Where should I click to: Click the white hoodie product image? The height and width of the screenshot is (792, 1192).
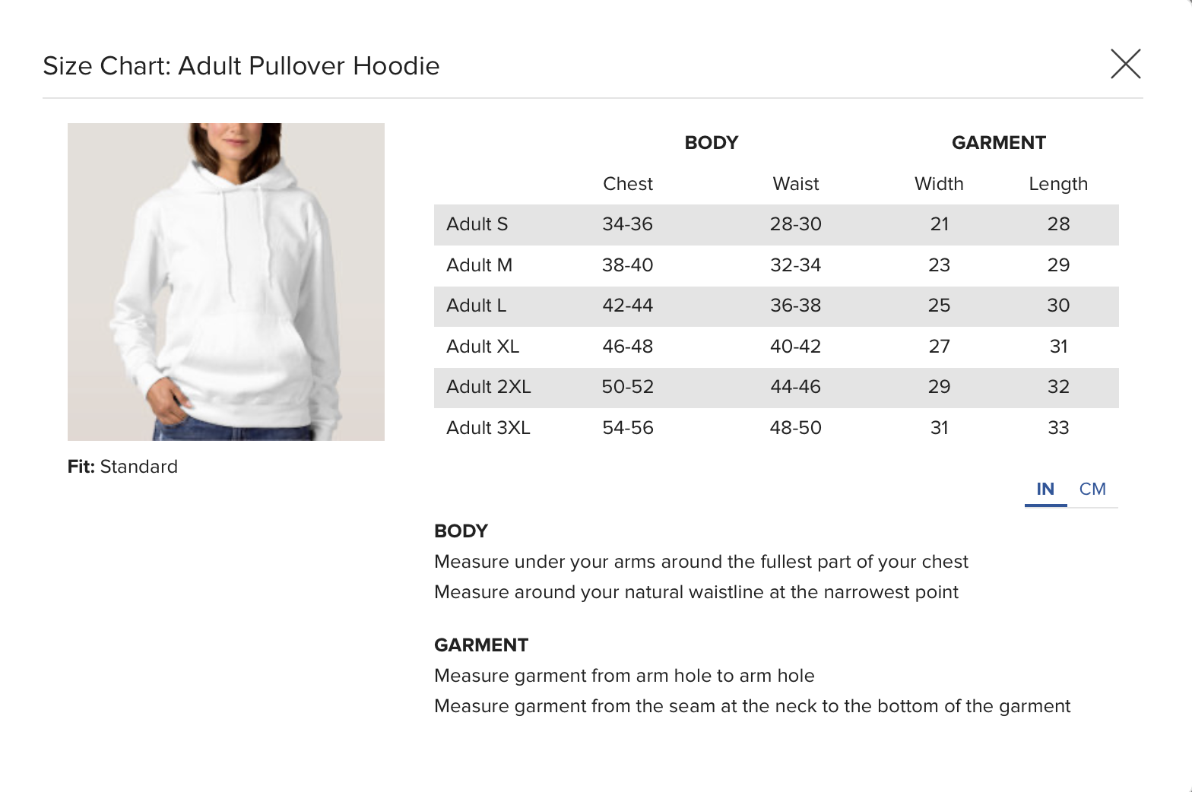(x=226, y=282)
